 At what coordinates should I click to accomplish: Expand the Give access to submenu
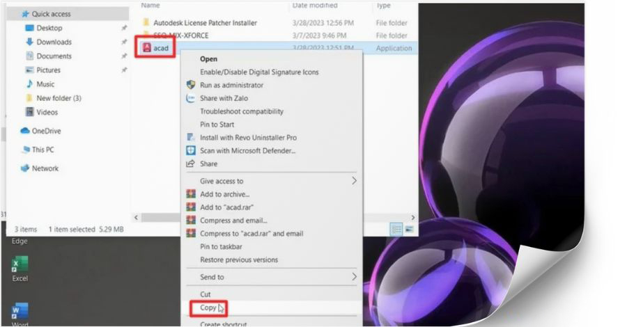[353, 181]
